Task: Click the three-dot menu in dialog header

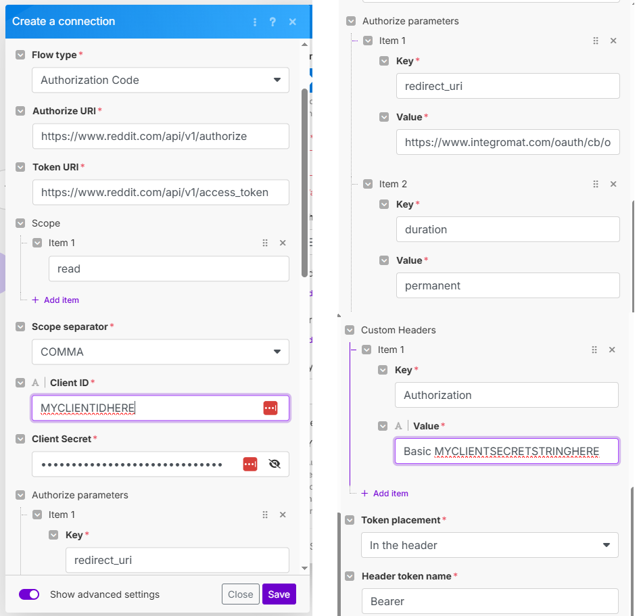Action: (255, 22)
